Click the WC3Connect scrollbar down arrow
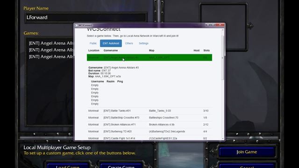 [223, 139]
